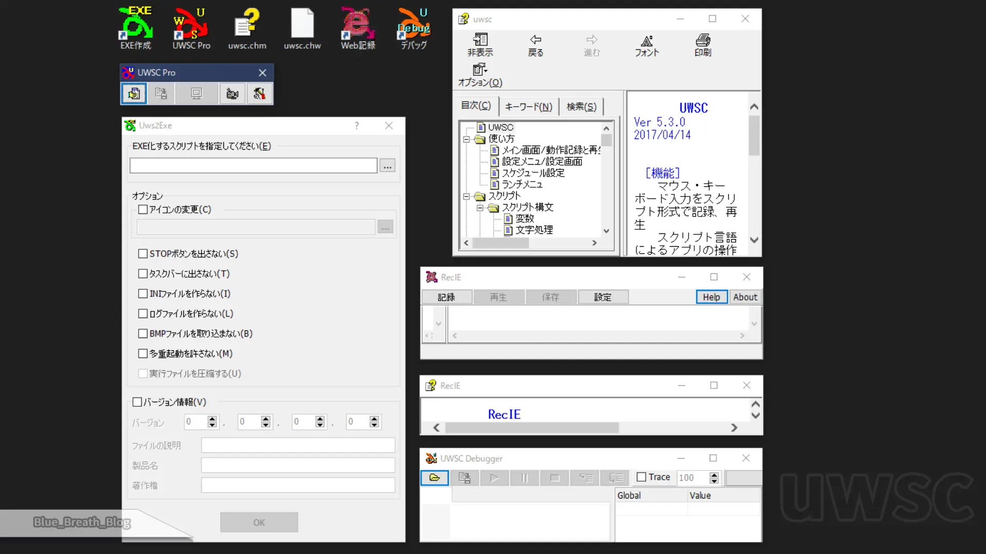Collapse the スクリプト tree folder
986x554 pixels.
(x=466, y=196)
